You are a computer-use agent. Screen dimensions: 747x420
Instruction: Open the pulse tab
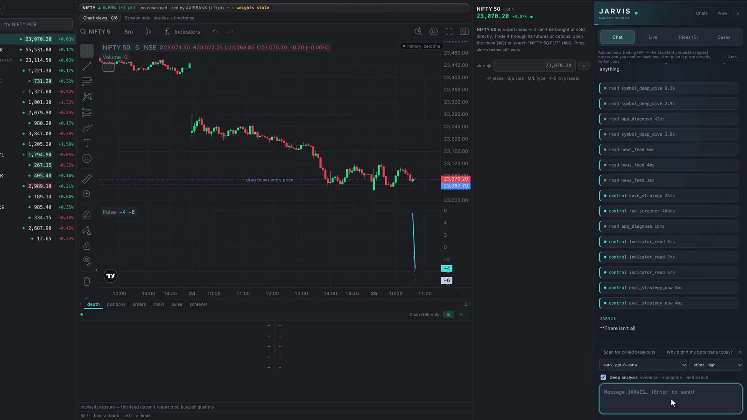(177, 304)
